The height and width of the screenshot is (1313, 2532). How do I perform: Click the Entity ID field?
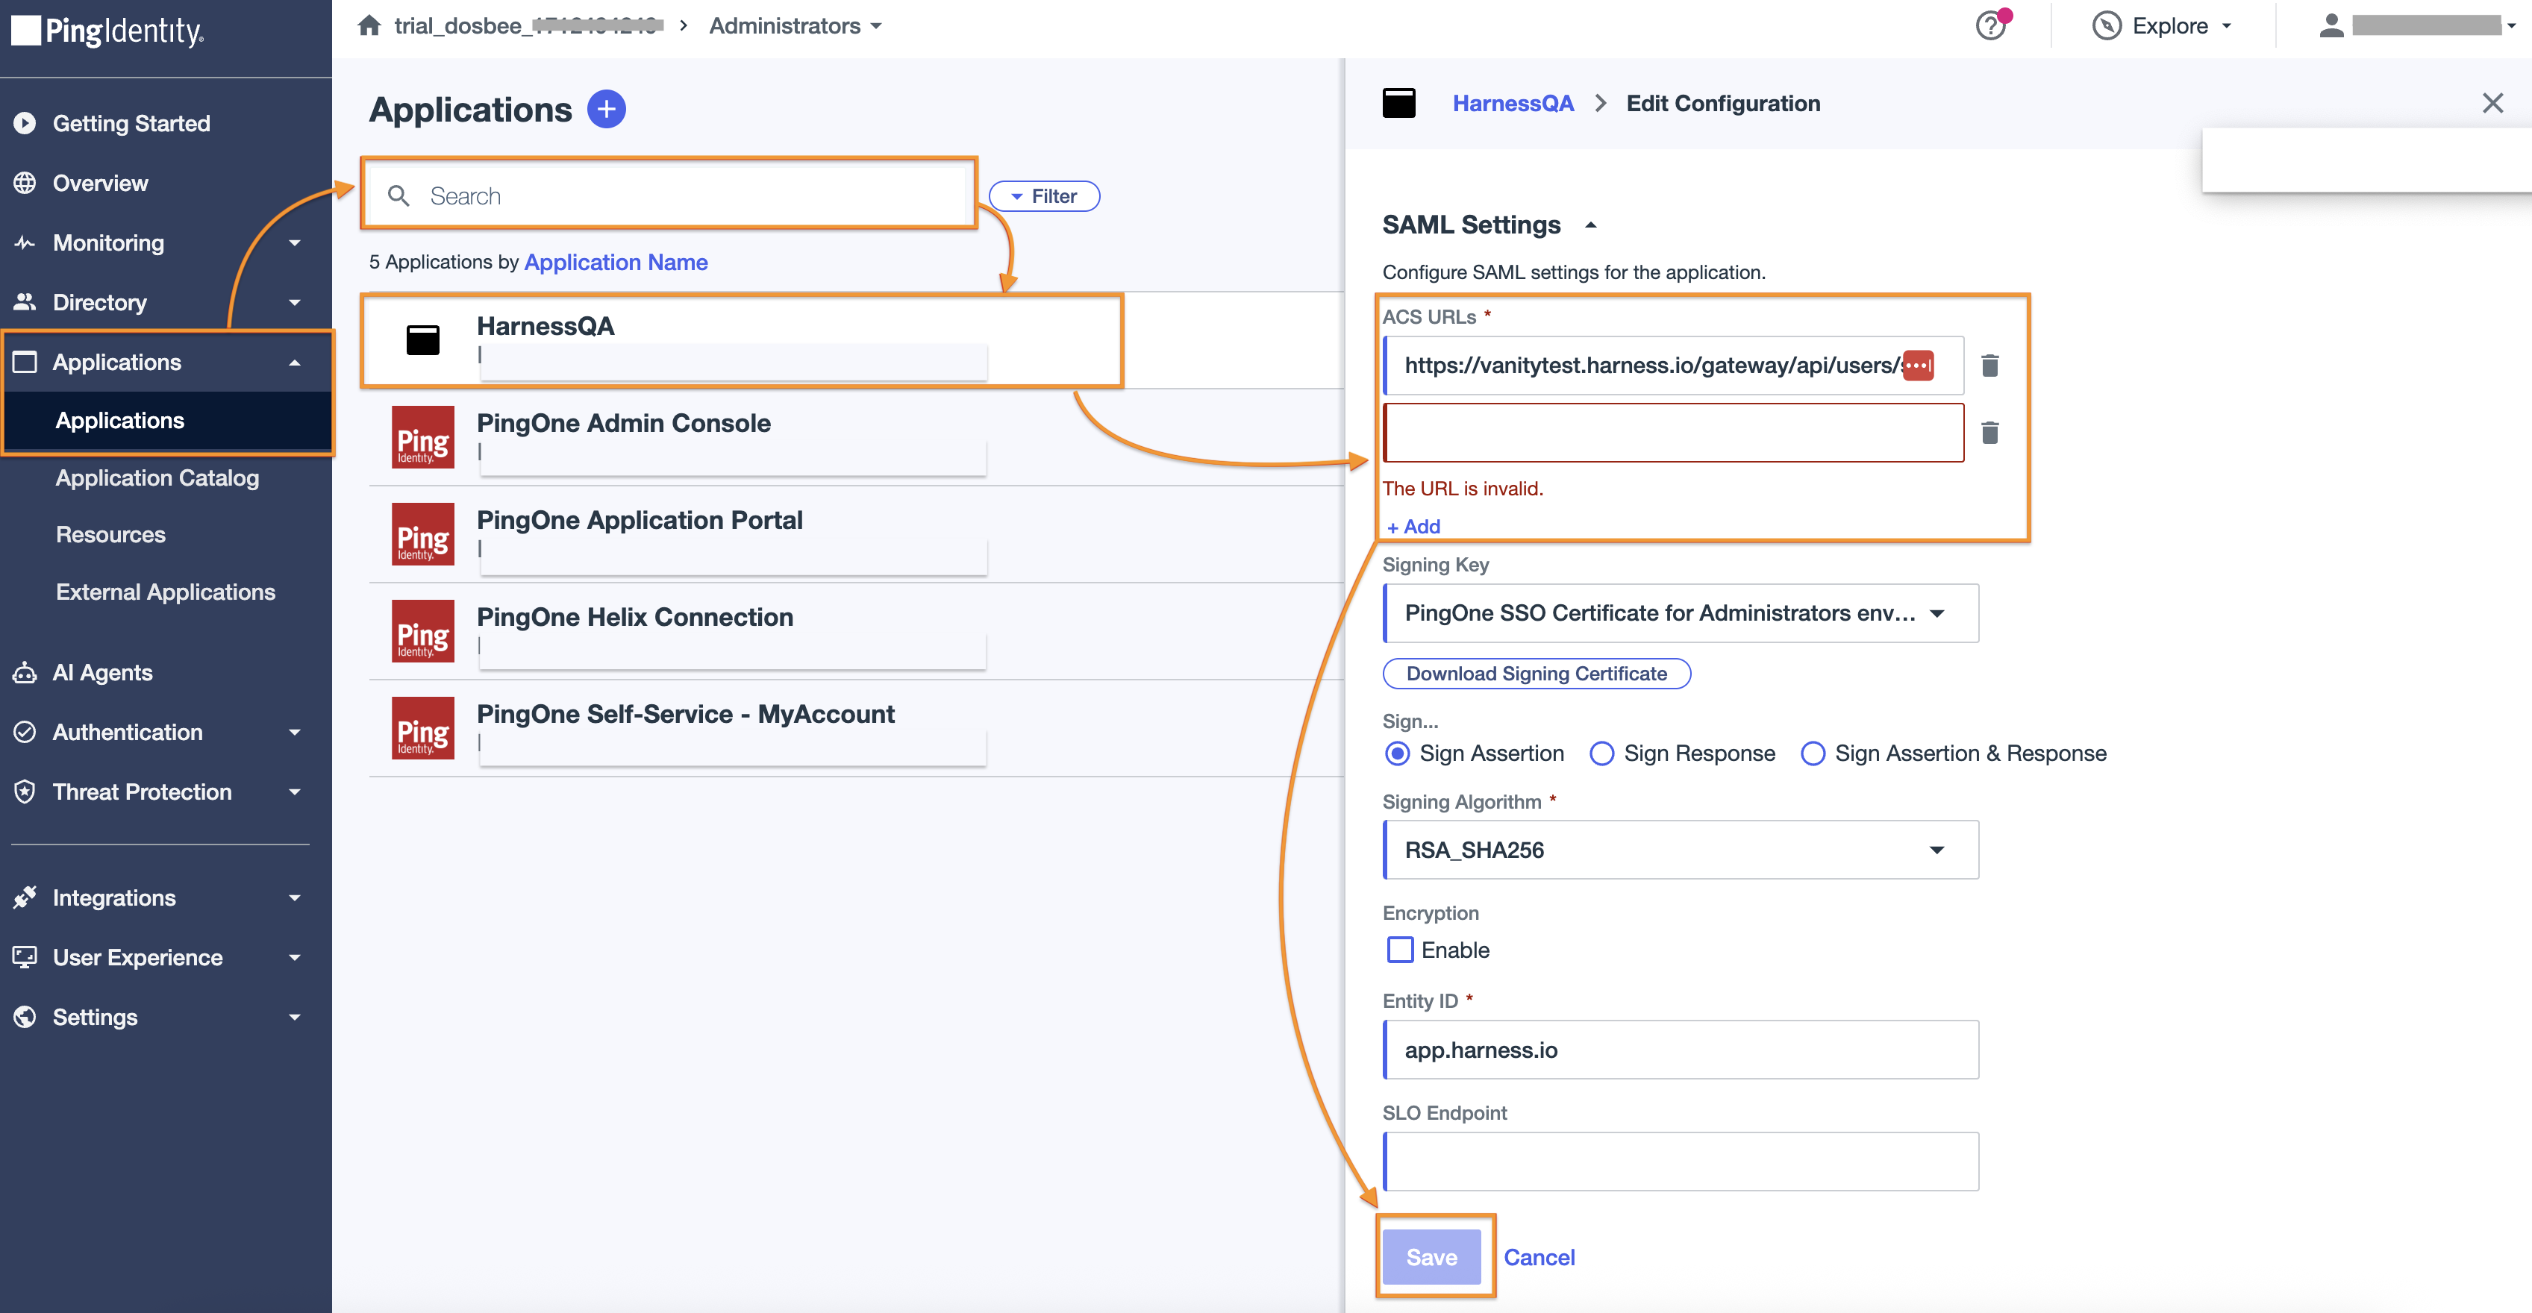point(1680,1050)
